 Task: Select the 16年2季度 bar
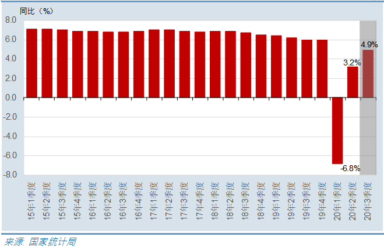pyautogui.click(x=108, y=65)
